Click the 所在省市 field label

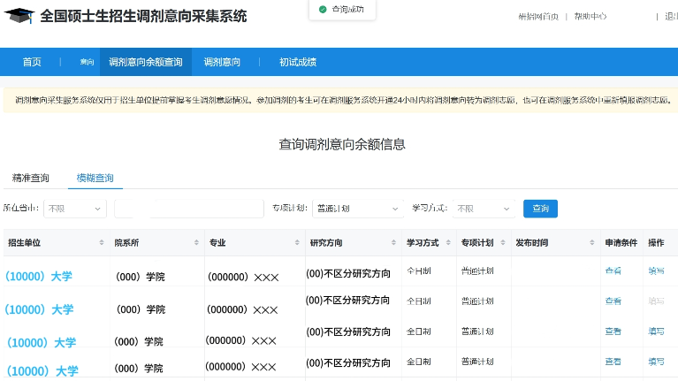[20, 208]
